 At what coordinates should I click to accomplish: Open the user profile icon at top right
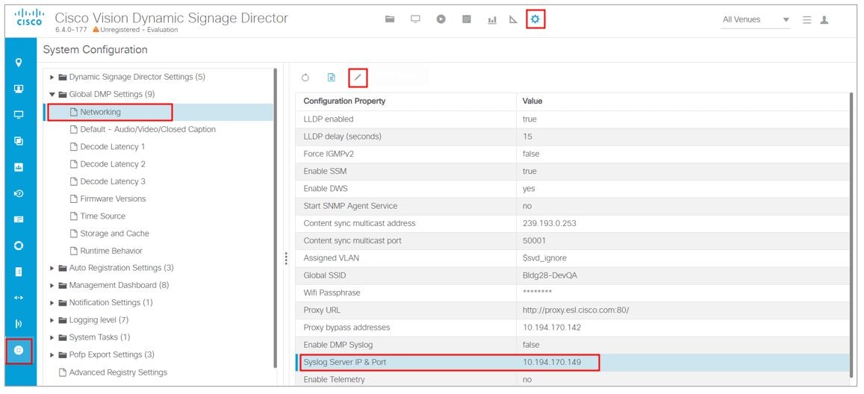pos(824,20)
